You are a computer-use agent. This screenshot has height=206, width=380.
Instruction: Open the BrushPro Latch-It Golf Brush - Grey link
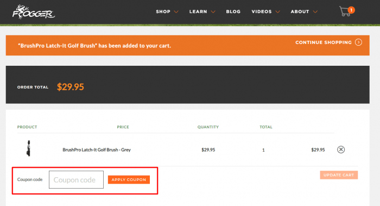(x=97, y=149)
